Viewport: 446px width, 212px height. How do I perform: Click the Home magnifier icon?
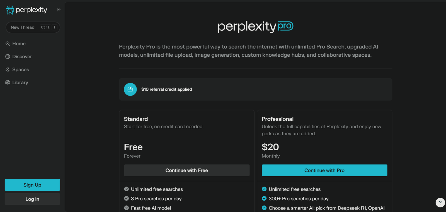8,44
